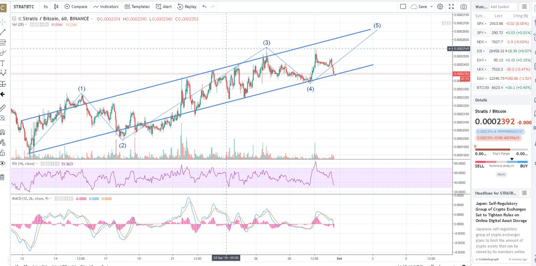
Task: Activate the zoom in magnifier tool
Action: coord(3,118)
